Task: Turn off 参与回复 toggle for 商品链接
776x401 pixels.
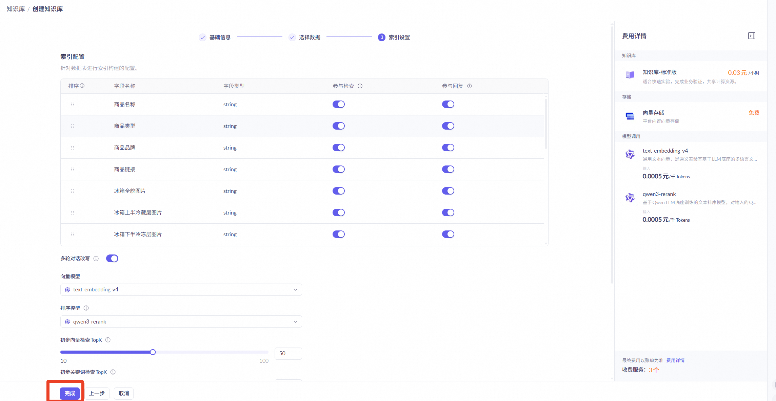Action: (448, 169)
